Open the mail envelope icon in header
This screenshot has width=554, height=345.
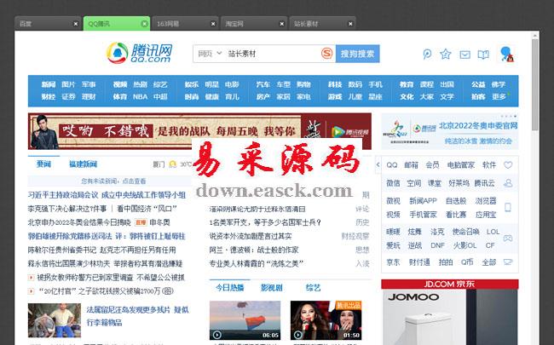pyautogui.click(x=465, y=55)
